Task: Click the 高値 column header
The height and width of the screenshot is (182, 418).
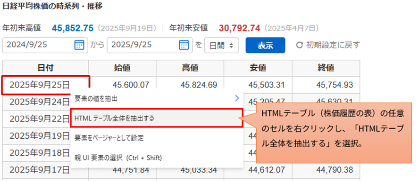Action: (190, 68)
